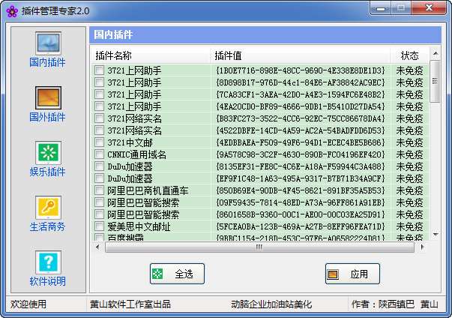The image size is (452, 318).
Task: Check 阿里巴巴智能搜索 with value {09F59435...}
Action: click(99, 202)
